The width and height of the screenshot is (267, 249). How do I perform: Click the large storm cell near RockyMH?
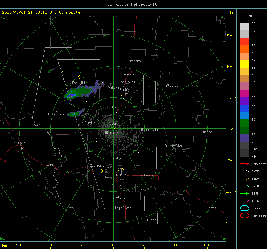click(x=82, y=91)
